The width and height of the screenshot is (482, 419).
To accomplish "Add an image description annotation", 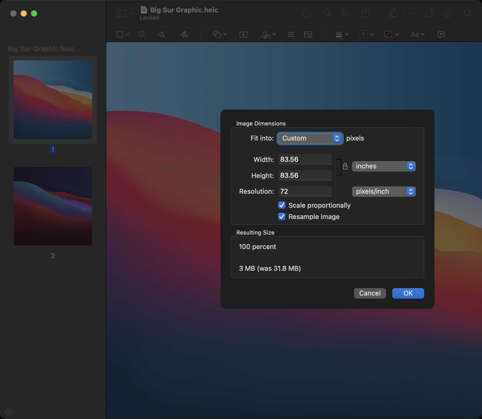I will tap(441, 35).
